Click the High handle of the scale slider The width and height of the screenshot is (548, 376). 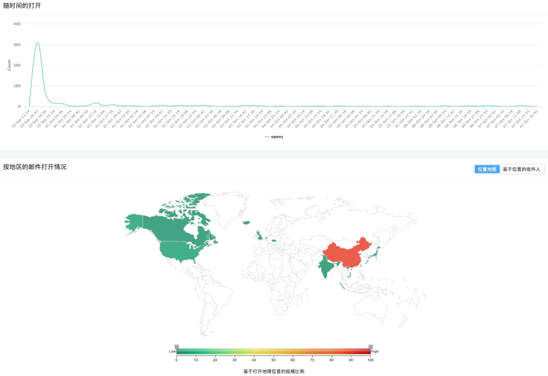coord(370,348)
